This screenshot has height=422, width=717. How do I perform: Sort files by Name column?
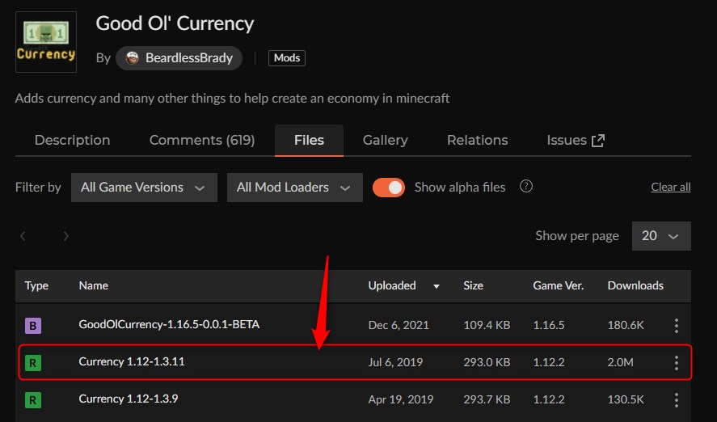(93, 285)
